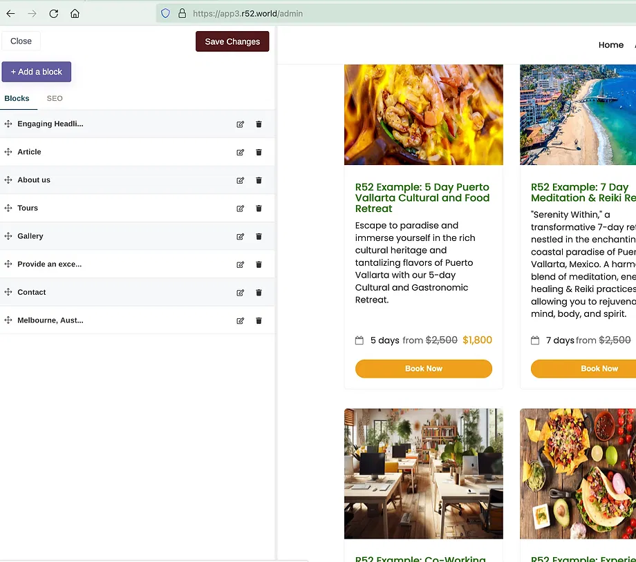Edit the Gallery block
The height and width of the screenshot is (562, 636).
coord(241,236)
